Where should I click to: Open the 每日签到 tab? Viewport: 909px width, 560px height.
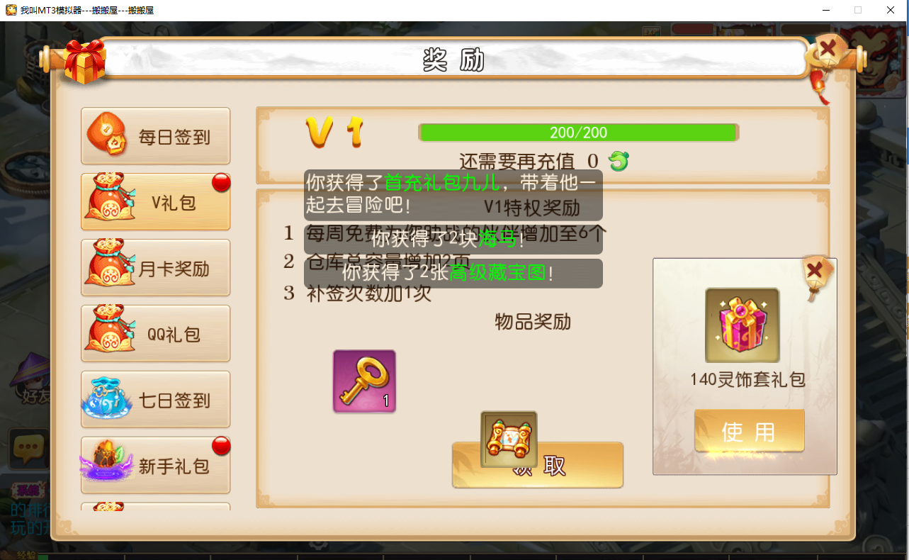156,136
